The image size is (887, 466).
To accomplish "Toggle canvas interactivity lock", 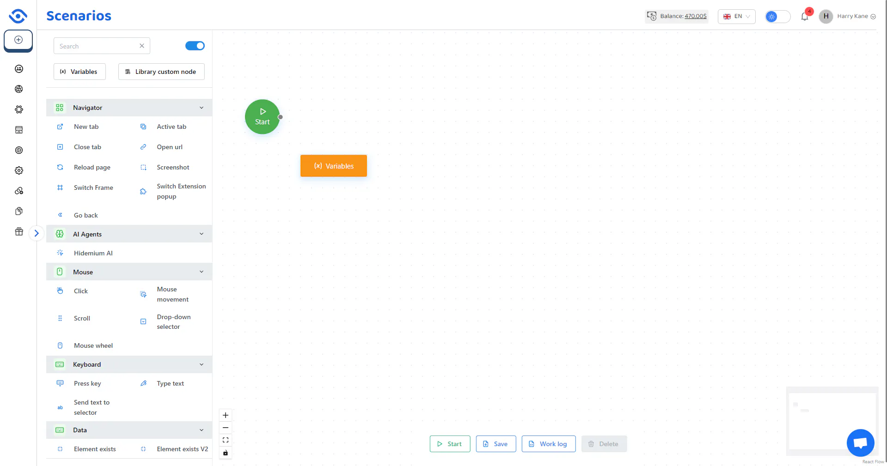I will pos(226,453).
